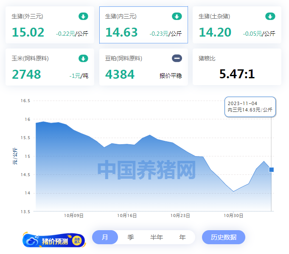Click the blue data point marker on chart

click(x=271, y=170)
